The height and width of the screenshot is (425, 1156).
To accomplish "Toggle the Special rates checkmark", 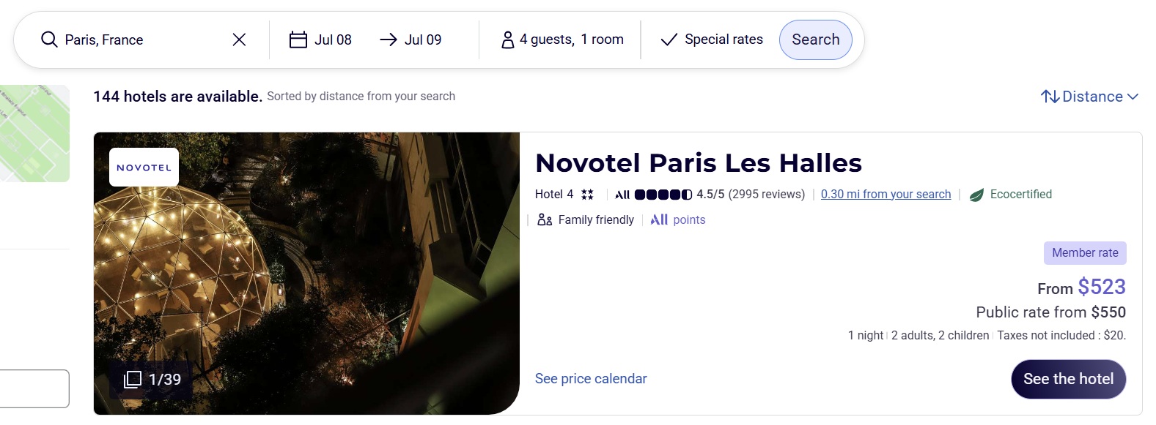I will click(x=669, y=40).
